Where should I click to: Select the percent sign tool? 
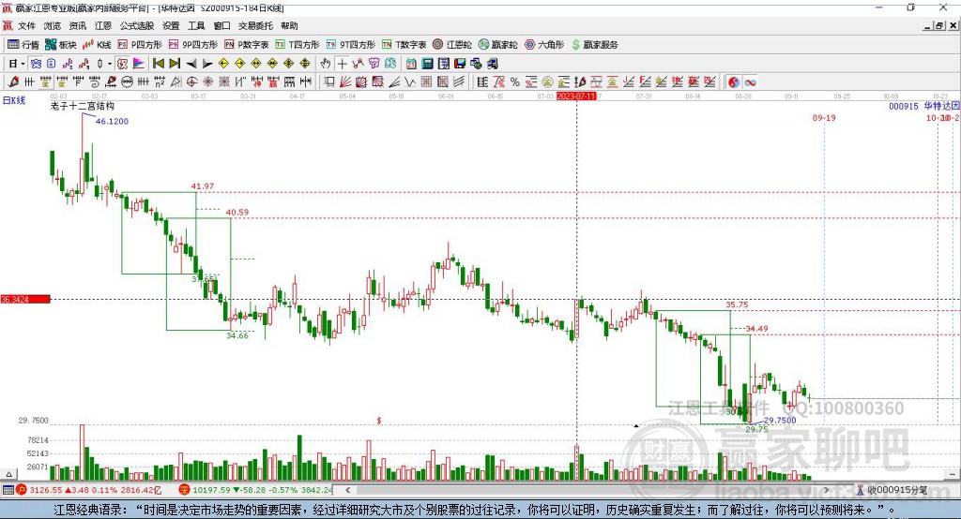515,82
